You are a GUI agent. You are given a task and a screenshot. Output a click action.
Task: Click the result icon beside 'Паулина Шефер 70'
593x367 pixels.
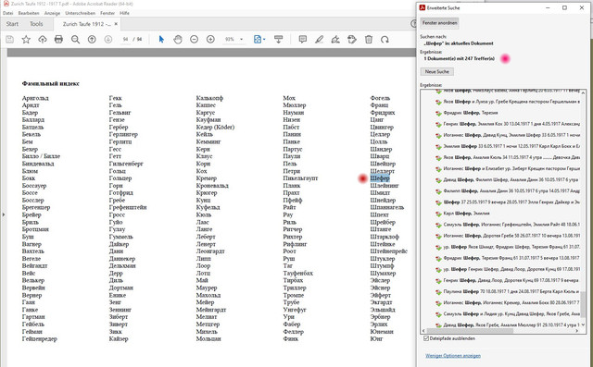[438, 292]
